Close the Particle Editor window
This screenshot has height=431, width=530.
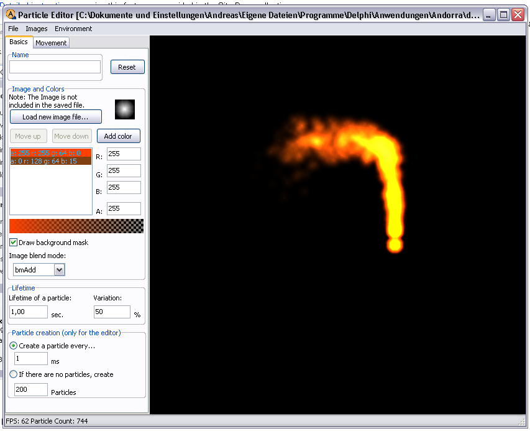[x=518, y=14]
